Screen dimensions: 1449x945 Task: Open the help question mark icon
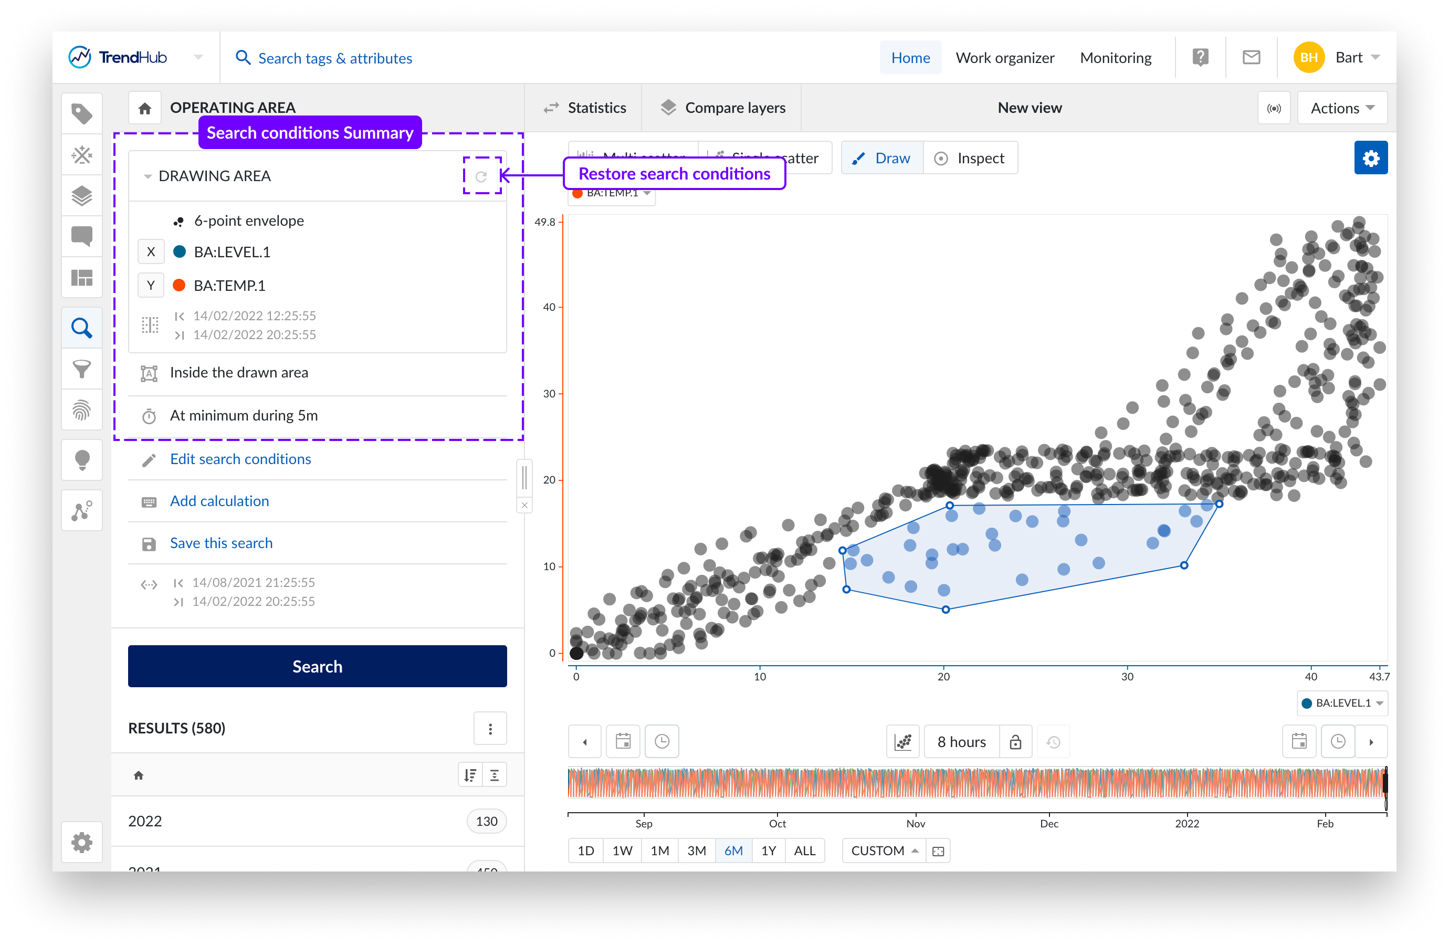[x=1200, y=58]
